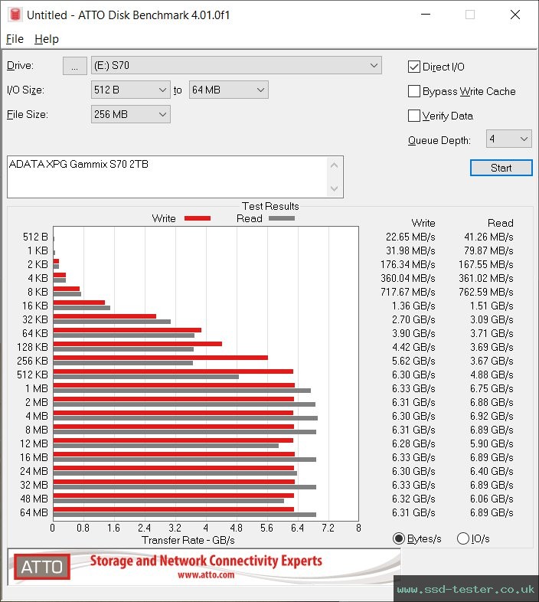Image resolution: width=539 pixels, height=602 pixels.
Task: Click the Write column header
Action: pyautogui.click(x=423, y=223)
